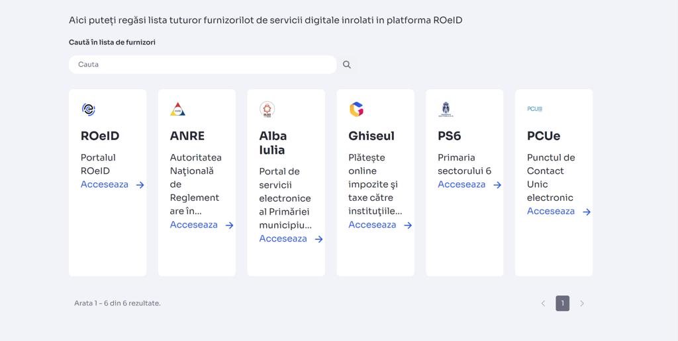Screen dimensions: 678x341
Task: Click the Ghiseul G logo
Action: point(356,109)
